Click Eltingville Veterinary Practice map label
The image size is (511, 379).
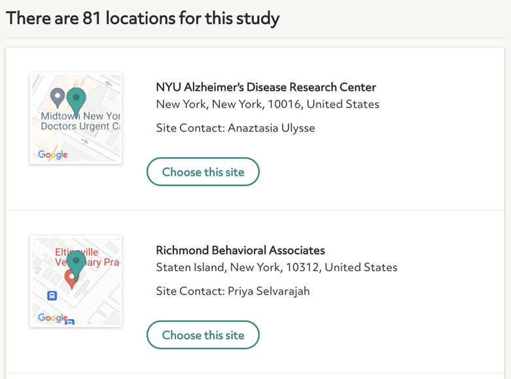[87, 257]
